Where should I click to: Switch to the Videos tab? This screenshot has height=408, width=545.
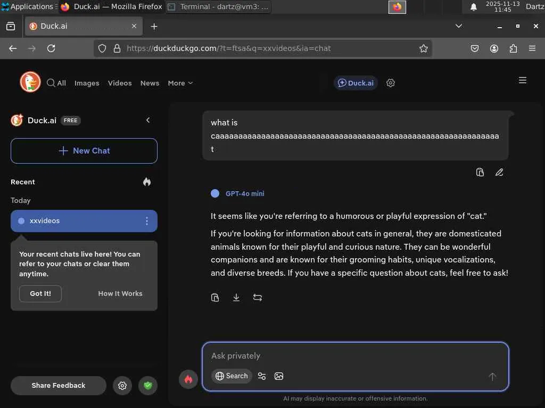coord(120,83)
